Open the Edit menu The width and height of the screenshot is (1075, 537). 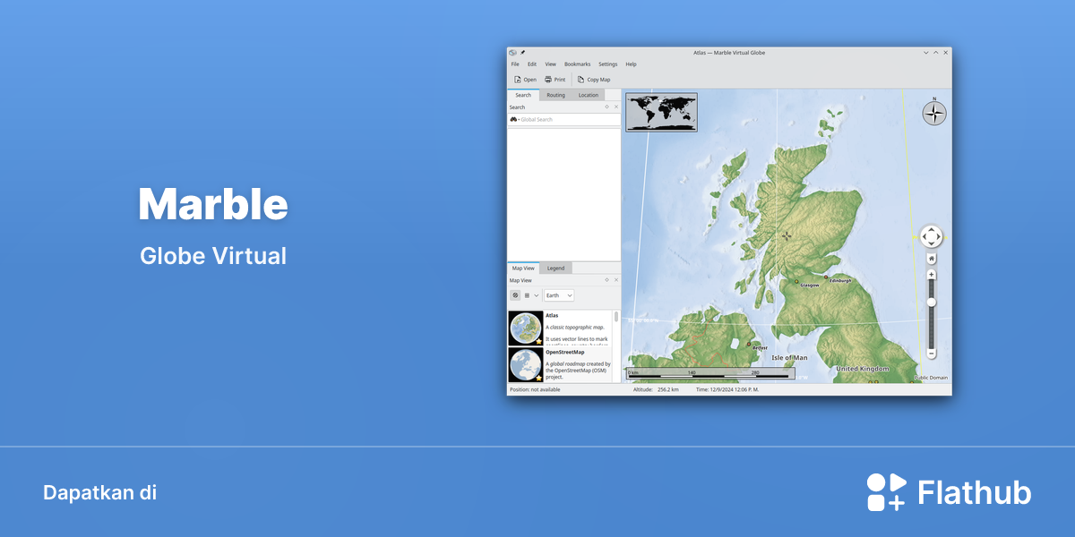pos(532,64)
